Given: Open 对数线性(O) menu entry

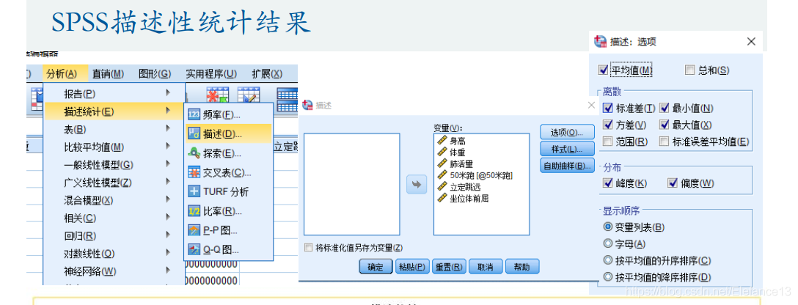Looking at the screenshot, I should (115, 254).
